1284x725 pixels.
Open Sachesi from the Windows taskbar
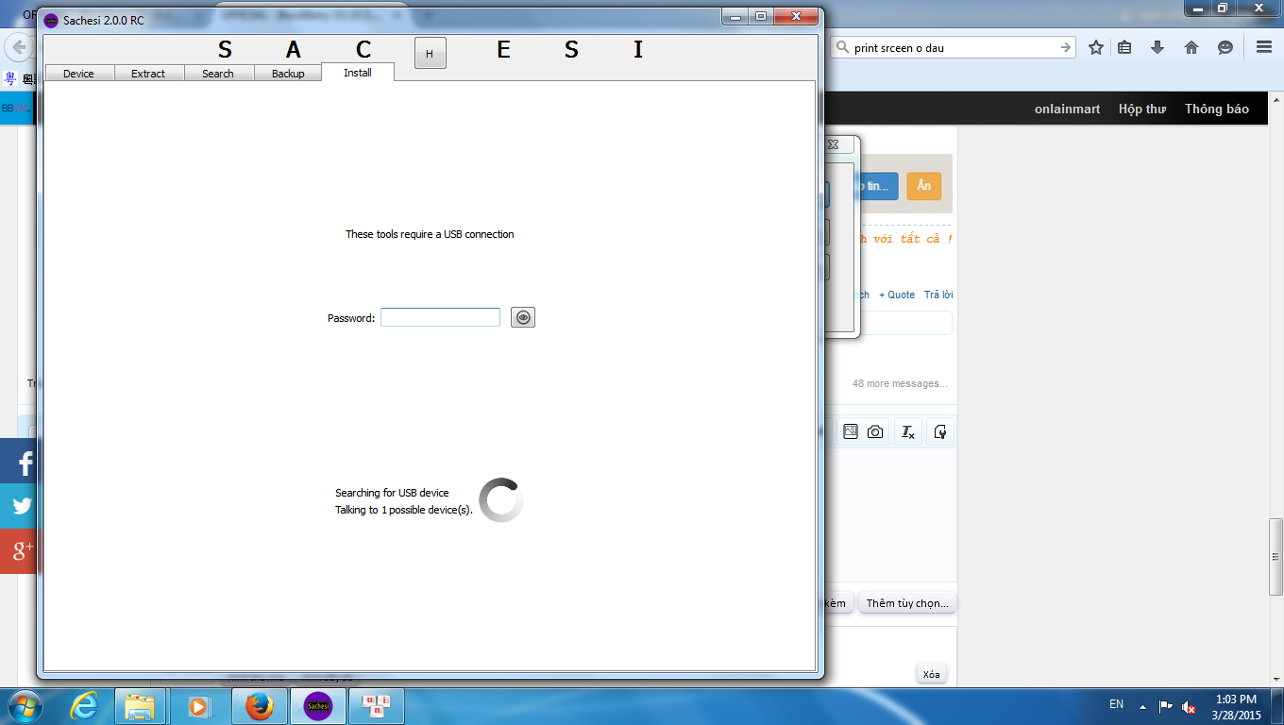(318, 706)
